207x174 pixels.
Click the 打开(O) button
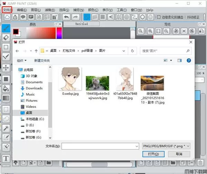pos(153,154)
